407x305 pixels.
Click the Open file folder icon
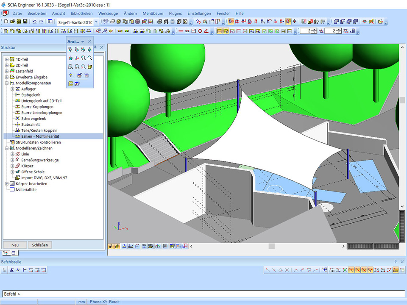12,22
